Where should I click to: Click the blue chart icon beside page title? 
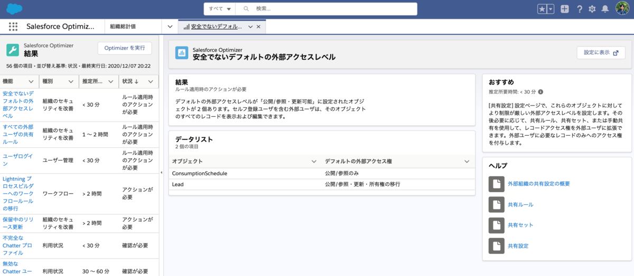pos(182,52)
